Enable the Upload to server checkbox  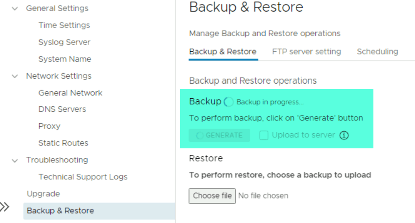click(264, 135)
